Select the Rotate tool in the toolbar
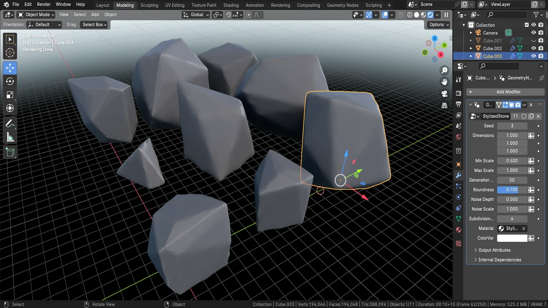Viewport: 548px width, 308px height. (x=10, y=82)
